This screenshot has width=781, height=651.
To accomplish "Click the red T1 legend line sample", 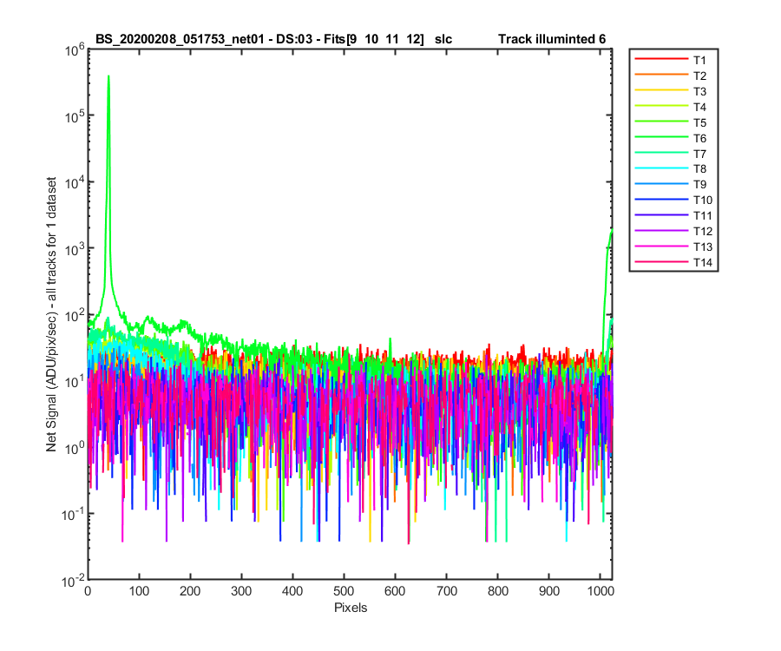I will [x=661, y=59].
